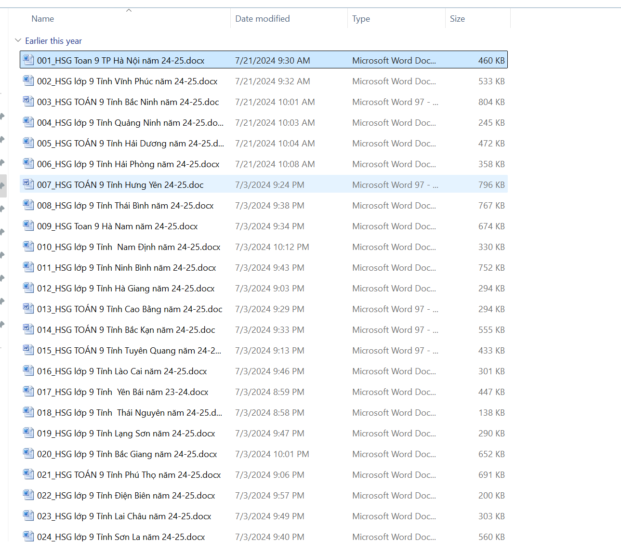
Task: Click the Word icon of 016_HSG lớp 9 Tỉnh Lào Cai
Action: 28,370
